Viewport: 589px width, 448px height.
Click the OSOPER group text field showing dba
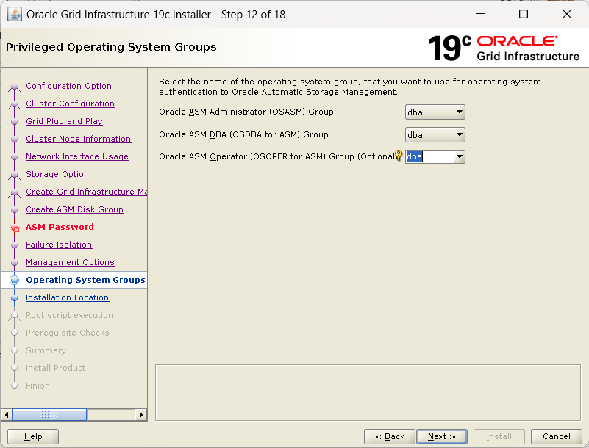(x=429, y=157)
